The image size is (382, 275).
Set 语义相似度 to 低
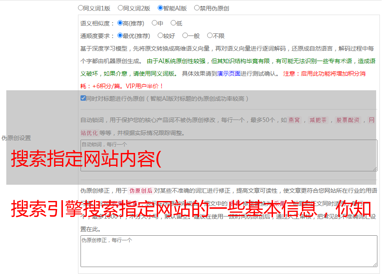tap(173, 23)
